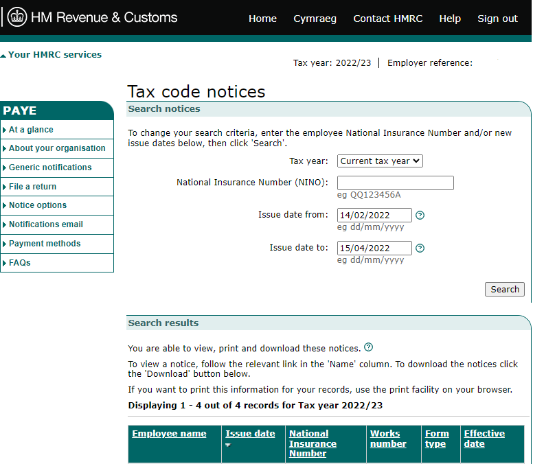Open help icon beside Issue date from
The width and height of the screenshot is (533, 464).
[420, 216]
